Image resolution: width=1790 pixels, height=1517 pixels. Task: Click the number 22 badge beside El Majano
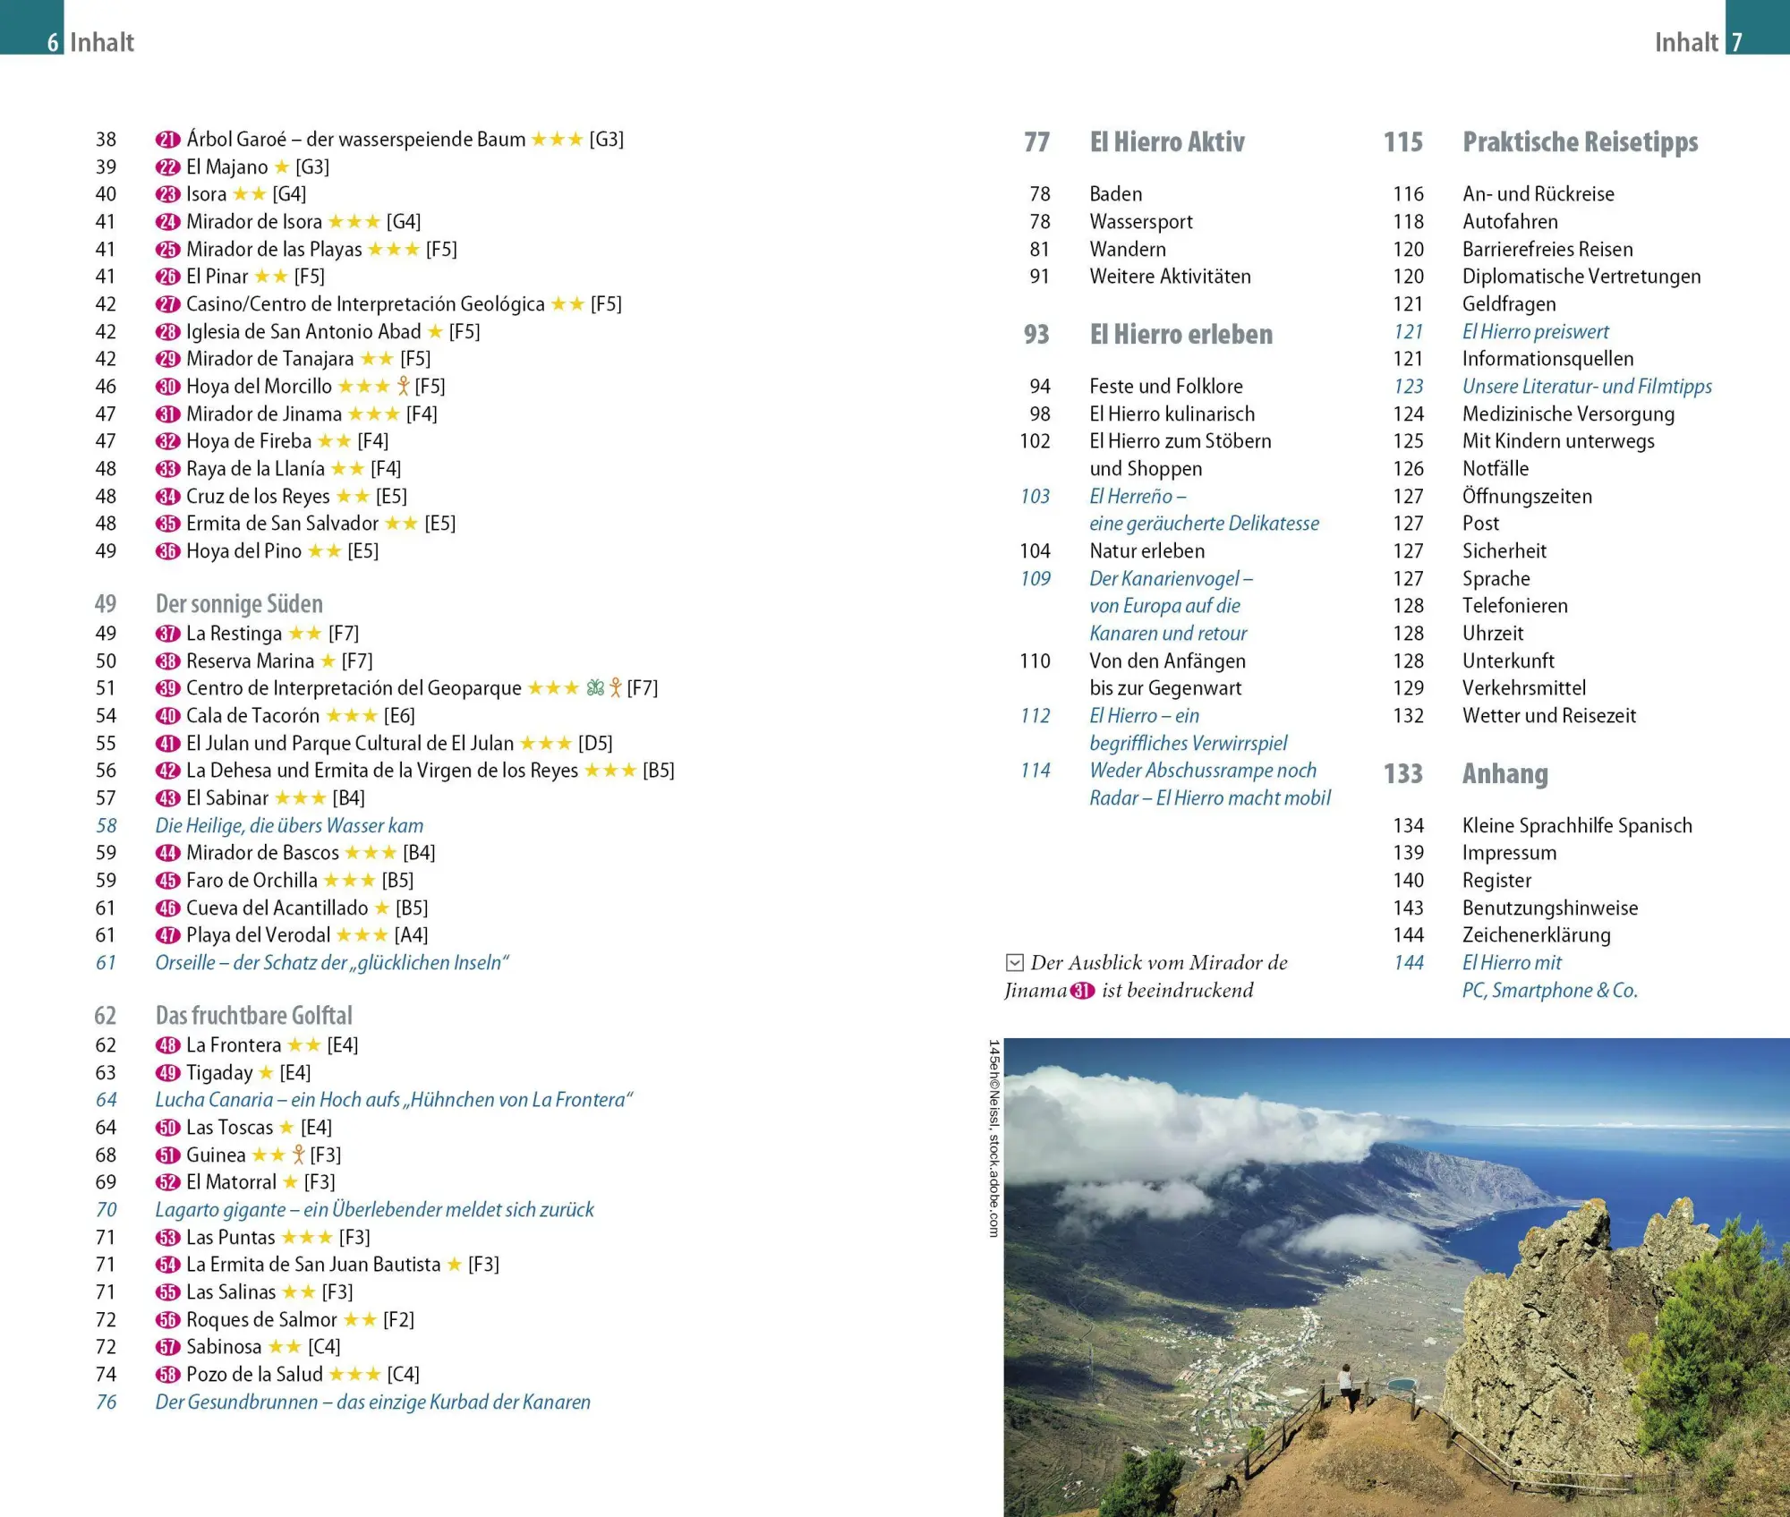[x=168, y=167]
